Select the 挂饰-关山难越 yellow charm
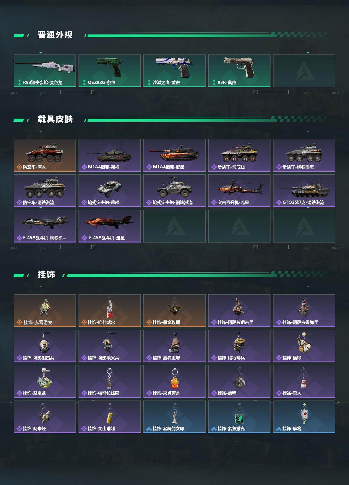 click(x=110, y=417)
